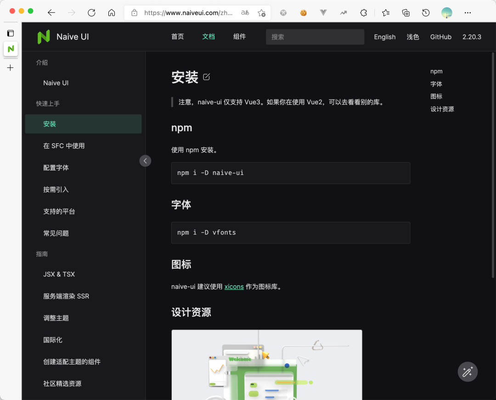Click the Collections icon in browser toolbar
Image resolution: width=496 pixels, height=400 pixels.
point(406,12)
